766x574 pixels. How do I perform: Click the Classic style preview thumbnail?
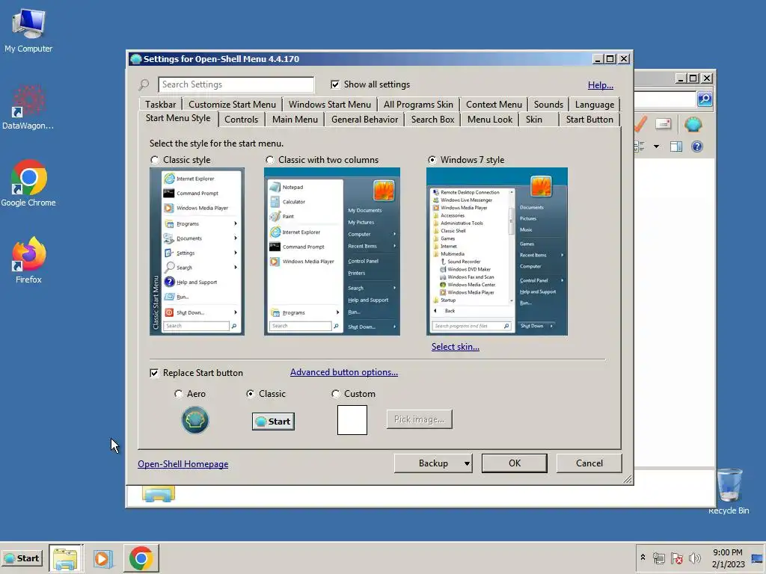click(197, 251)
